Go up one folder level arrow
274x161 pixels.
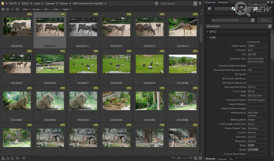click(x=17, y=9)
